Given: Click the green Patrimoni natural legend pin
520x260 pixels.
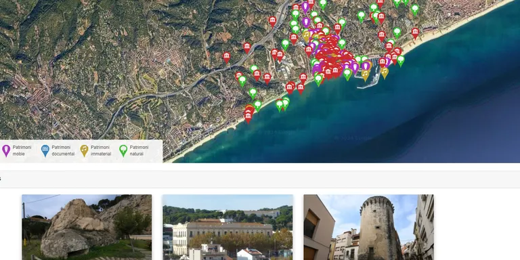Looking at the screenshot, I should tap(123, 150).
